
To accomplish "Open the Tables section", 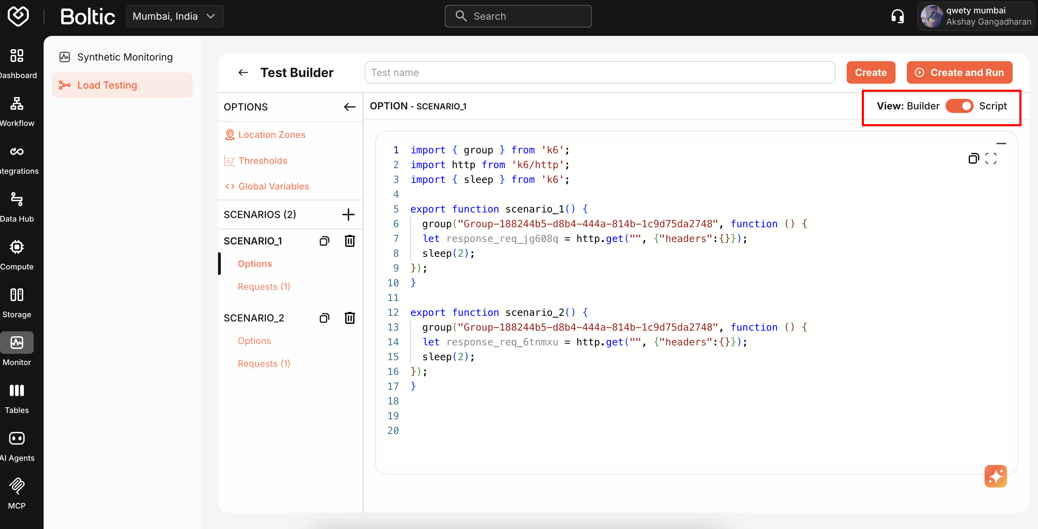I will pyautogui.click(x=17, y=397).
